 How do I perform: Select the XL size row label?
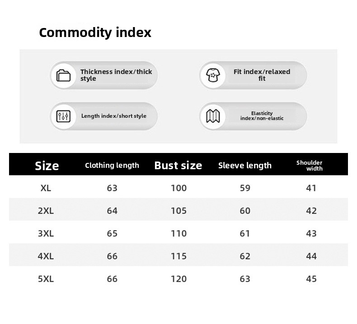46,188
